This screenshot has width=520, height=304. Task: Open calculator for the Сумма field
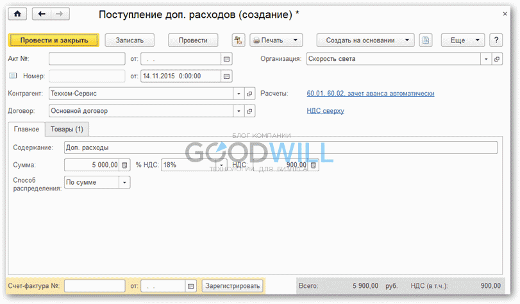126,165
